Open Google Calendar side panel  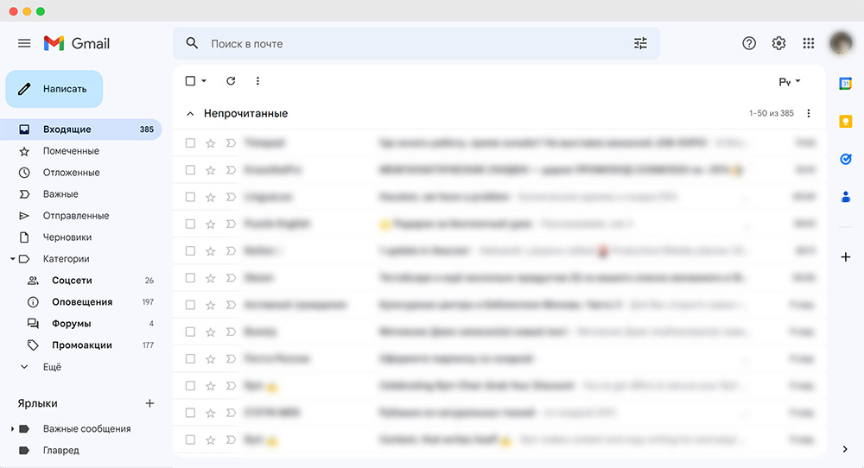[845, 83]
